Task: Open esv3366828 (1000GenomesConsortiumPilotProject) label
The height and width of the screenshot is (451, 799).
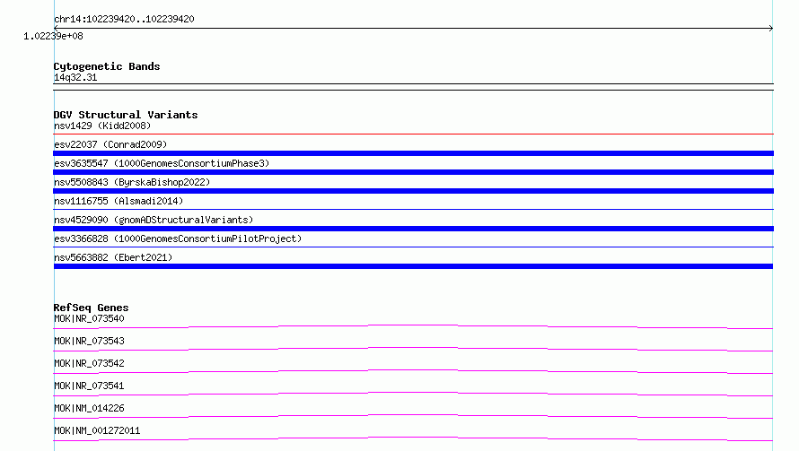Action: click(178, 239)
